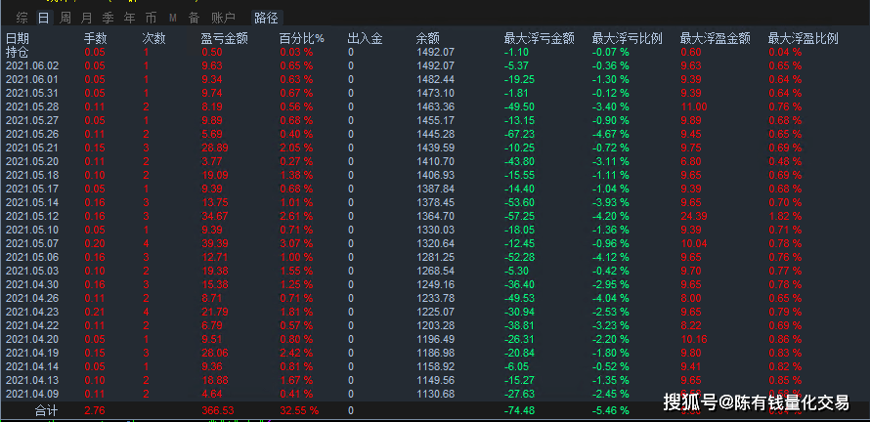Click profit amount 34.67
This screenshot has width=870, height=422.
click(x=215, y=216)
